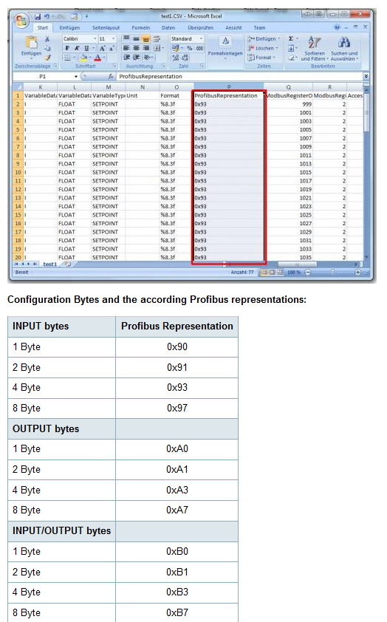Screen dimensions: 387x622
Task: Select column Q header
Action: pos(288,87)
